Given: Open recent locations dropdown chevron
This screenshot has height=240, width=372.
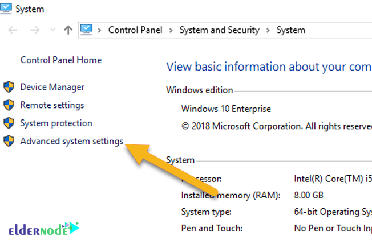Looking at the screenshot, I should coord(52,30).
